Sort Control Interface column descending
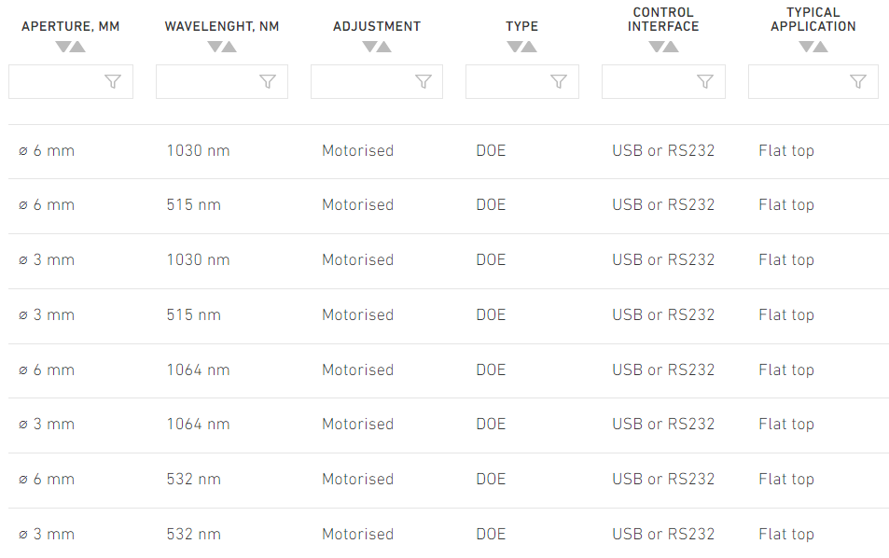The image size is (889, 558). [x=657, y=47]
